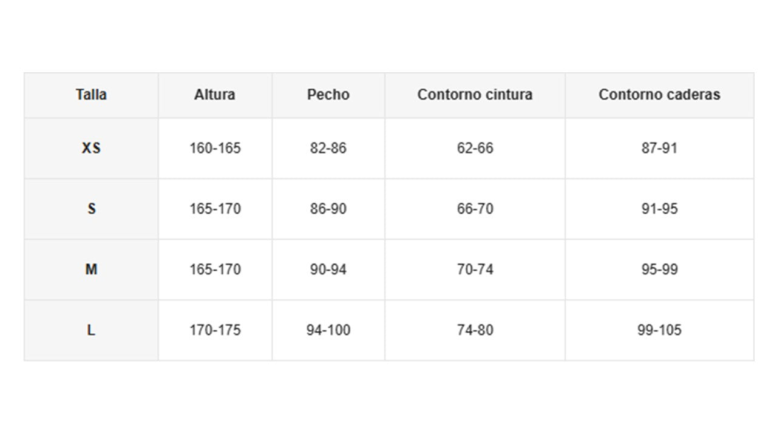Select the L size row label

click(91, 330)
